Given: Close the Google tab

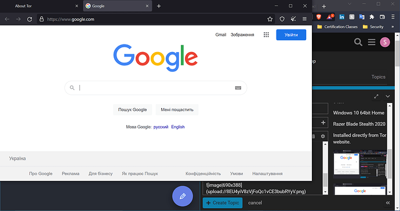Looking at the screenshot, I should [147, 6].
